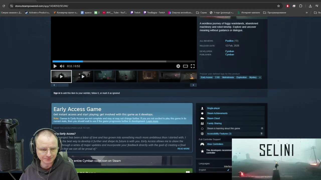Expand developer notes with READ MORE
Screen dimensions: 321x180
184,149
